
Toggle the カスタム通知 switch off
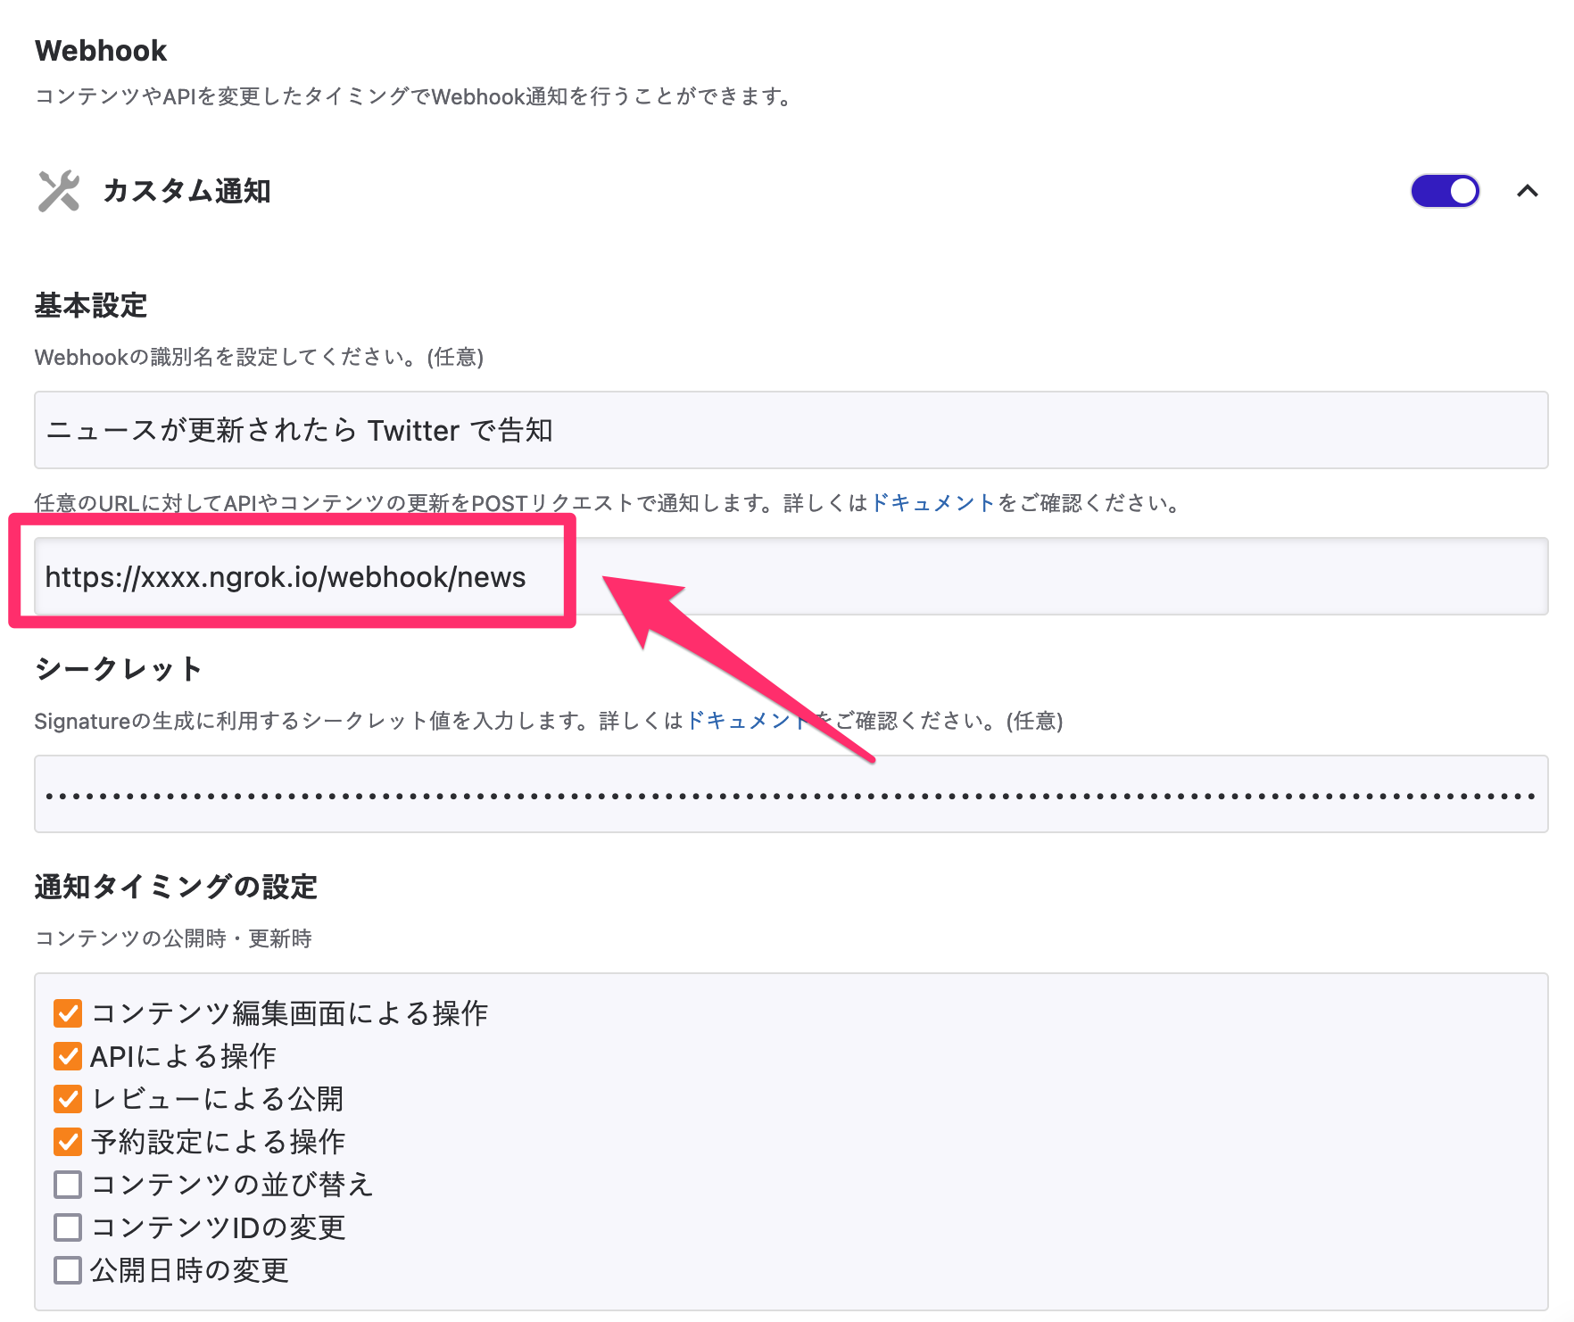(1444, 191)
